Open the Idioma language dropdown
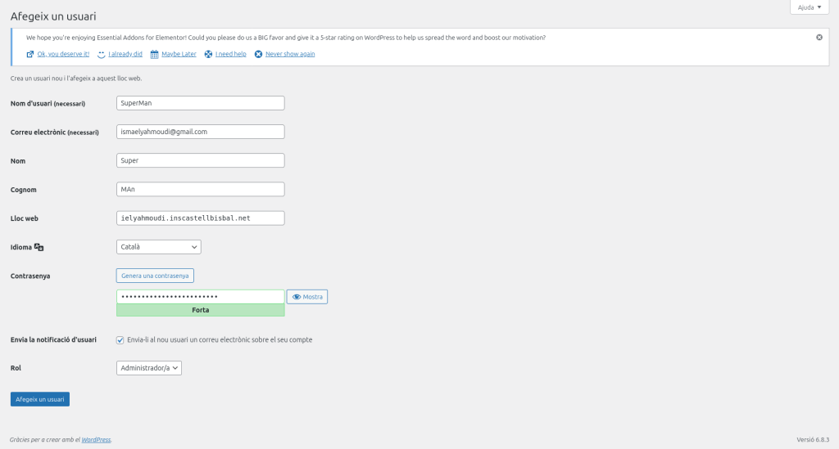 pyautogui.click(x=159, y=247)
